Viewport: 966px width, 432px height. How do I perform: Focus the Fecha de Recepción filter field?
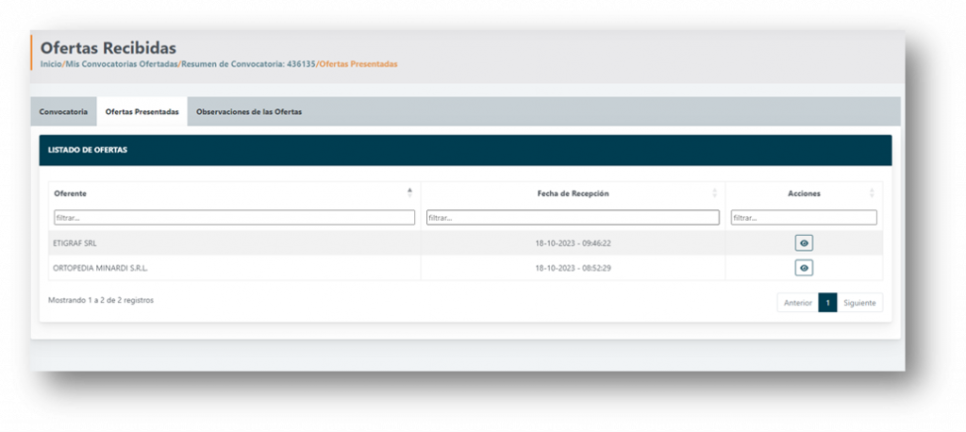click(x=573, y=218)
